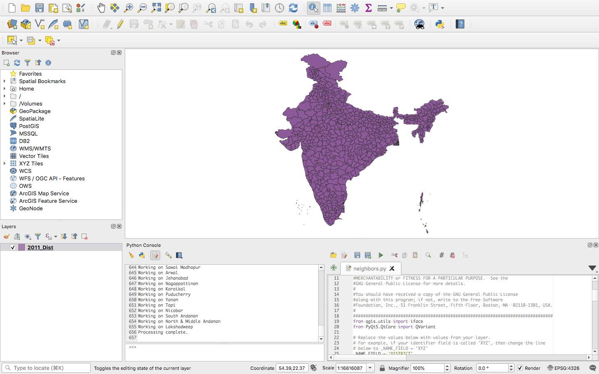Select ArcGIS Feature Service in the Browser

pos(48,201)
